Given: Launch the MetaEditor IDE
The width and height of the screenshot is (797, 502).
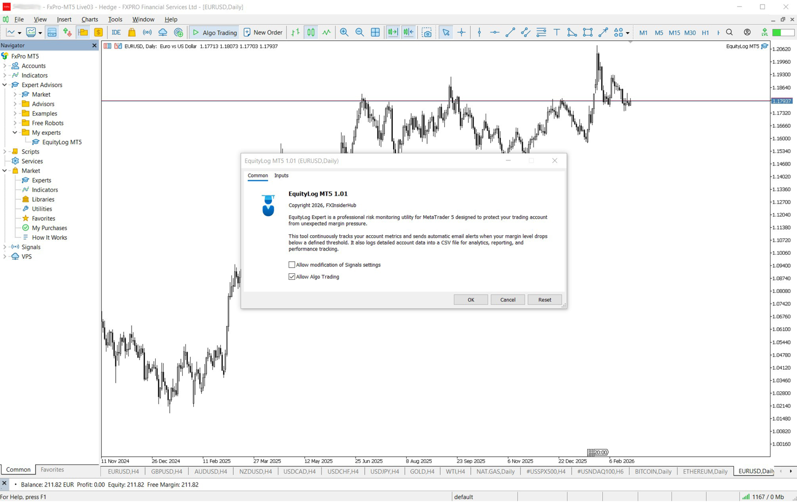Looking at the screenshot, I should [x=116, y=33].
